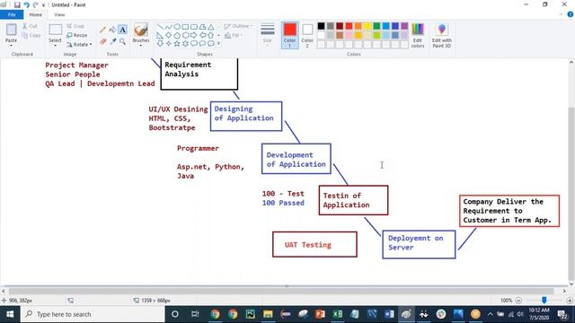Expand the Shapes gallery

pos(219,44)
